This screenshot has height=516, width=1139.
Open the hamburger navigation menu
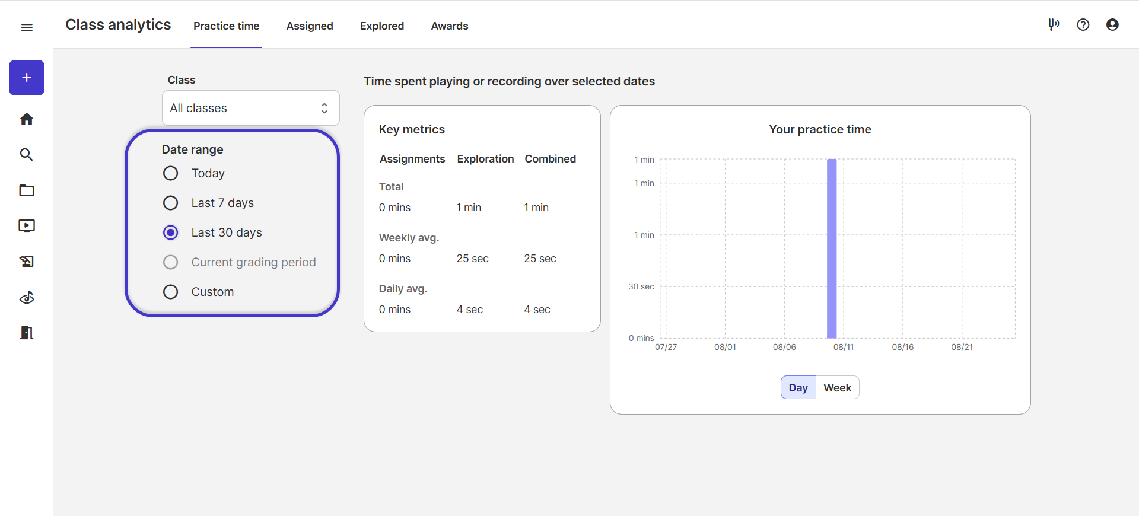coord(27,27)
